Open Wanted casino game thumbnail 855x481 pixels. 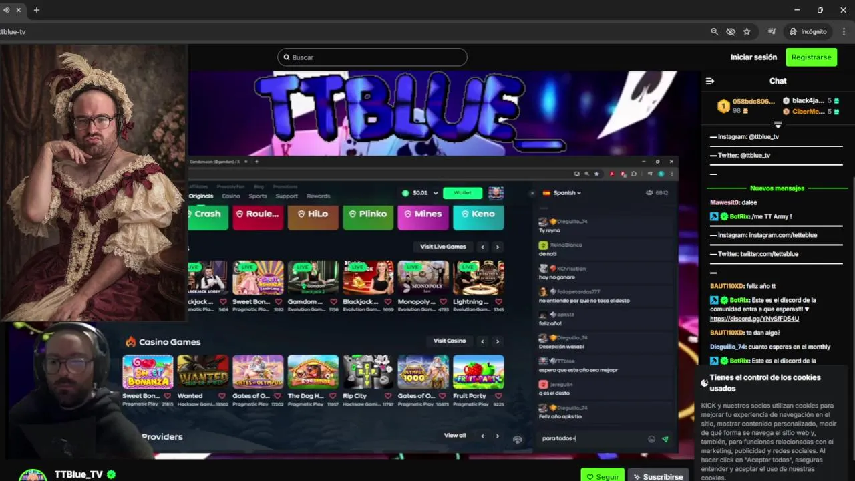pyautogui.click(x=202, y=372)
